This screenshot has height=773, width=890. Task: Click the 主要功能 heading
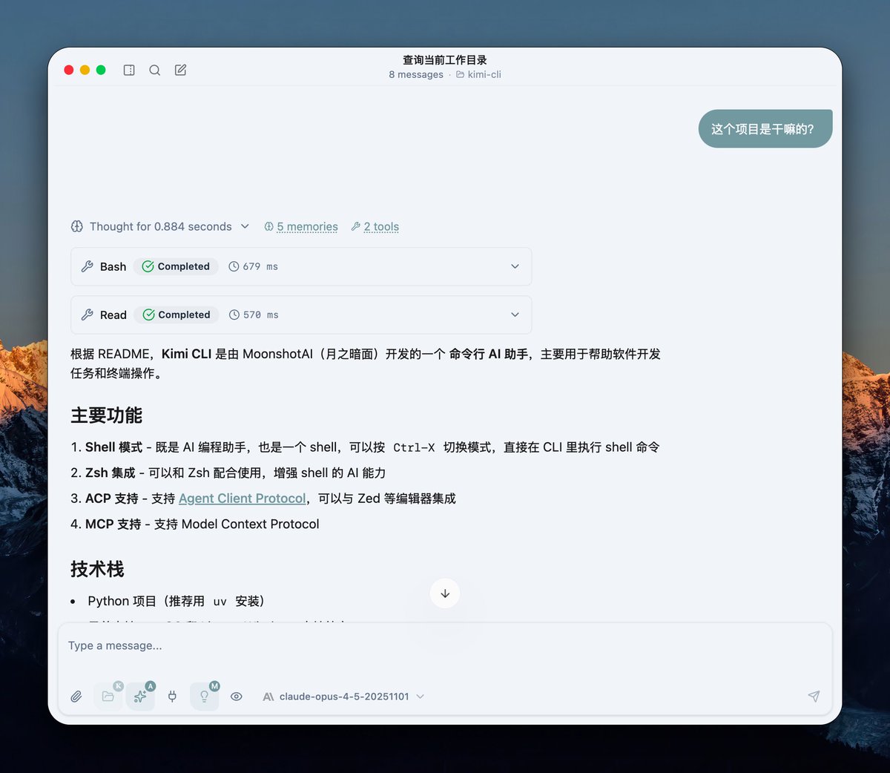[x=107, y=415]
